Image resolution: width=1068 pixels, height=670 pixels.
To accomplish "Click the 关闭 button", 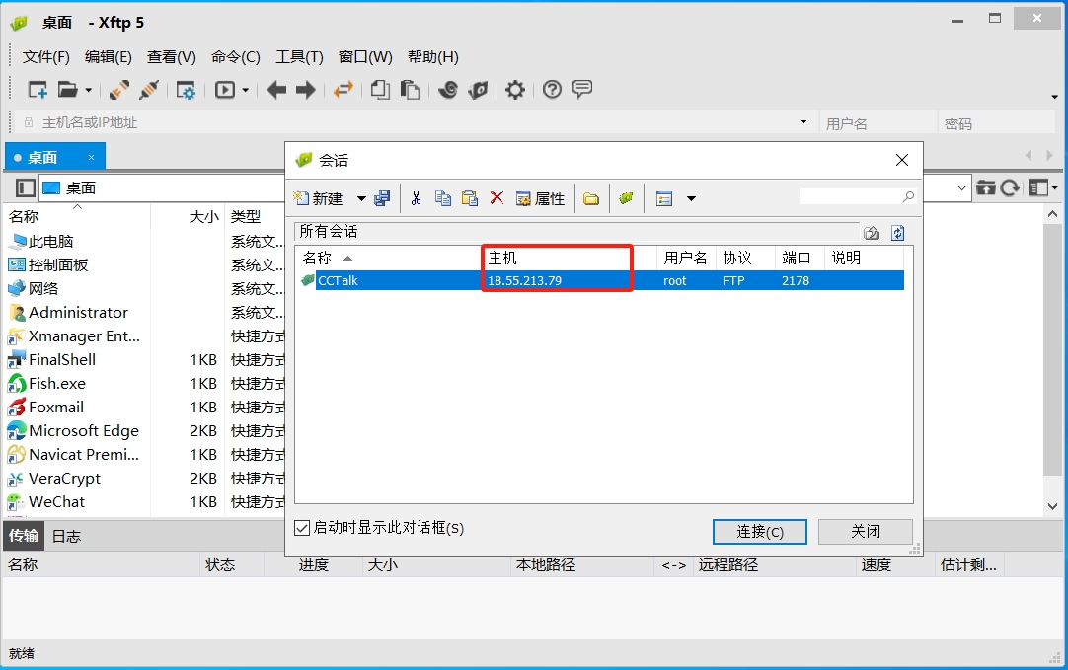I will point(865,532).
